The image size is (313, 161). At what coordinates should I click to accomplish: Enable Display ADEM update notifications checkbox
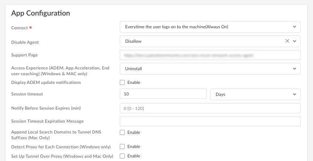pyautogui.click(x=122, y=82)
